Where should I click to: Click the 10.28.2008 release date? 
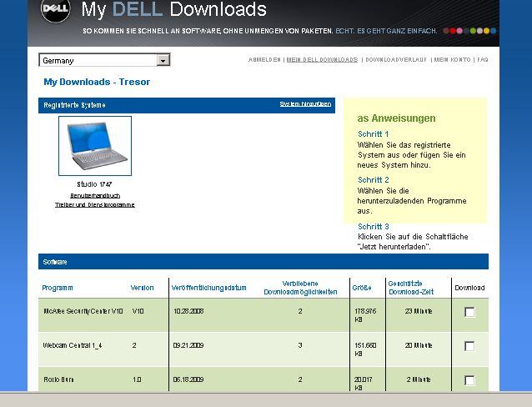[188, 311]
